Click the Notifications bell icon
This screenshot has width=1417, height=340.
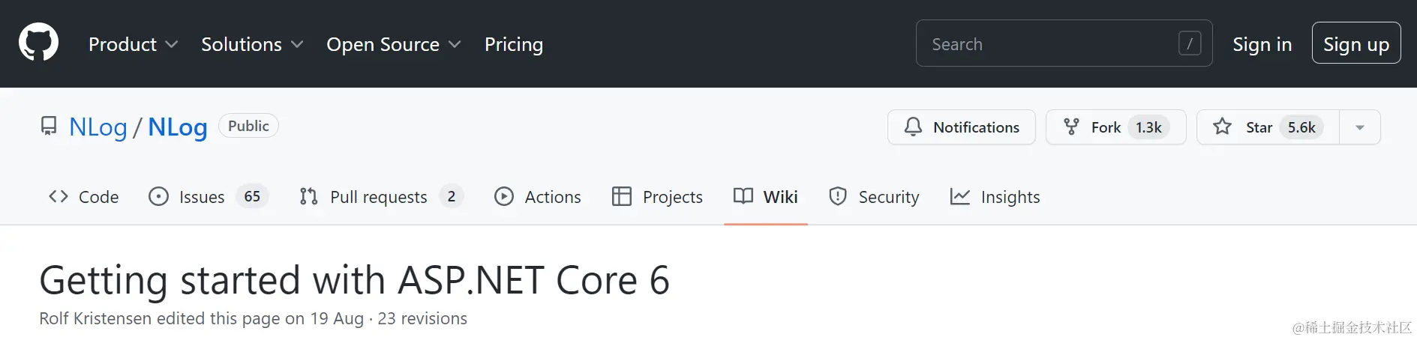[x=913, y=127]
